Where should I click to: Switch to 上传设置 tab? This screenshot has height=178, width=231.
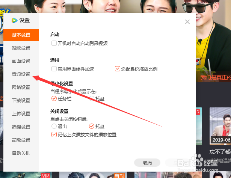point(21,114)
